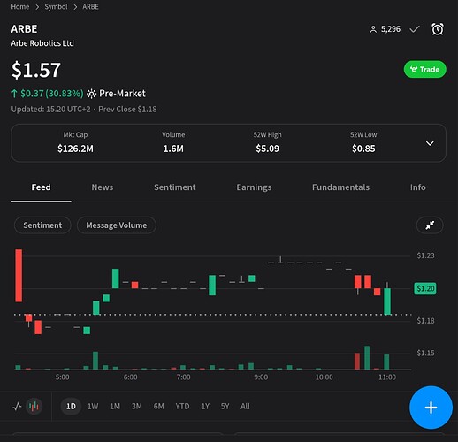The height and width of the screenshot is (442, 458).
Task: Switch to line chart icon
Action: pyautogui.click(x=17, y=407)
